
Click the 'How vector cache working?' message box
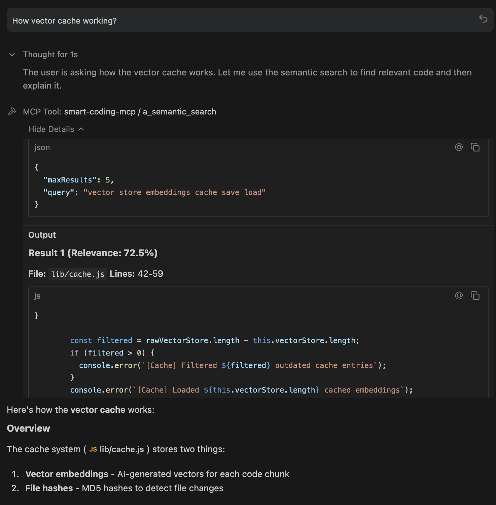[236, 20]
